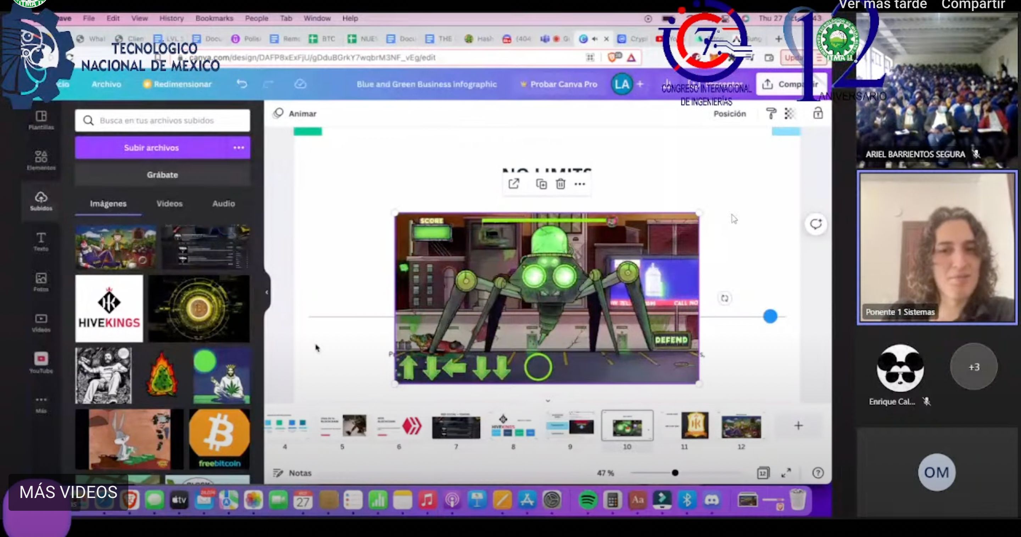Open the Plantillas sidebar panel
The image size is (1021, 537).
pos(41,120)
